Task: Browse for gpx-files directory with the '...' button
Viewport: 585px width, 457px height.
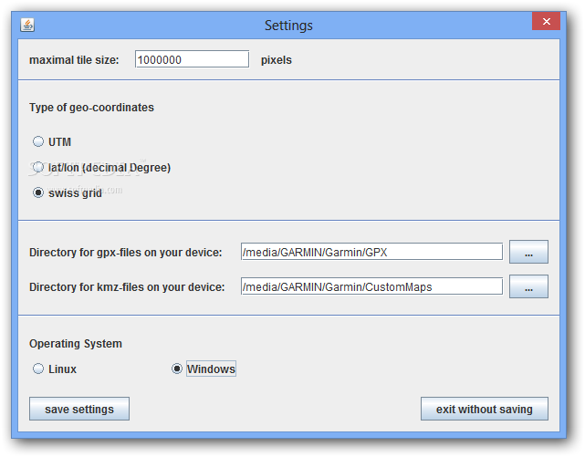Action: [528, 252]
